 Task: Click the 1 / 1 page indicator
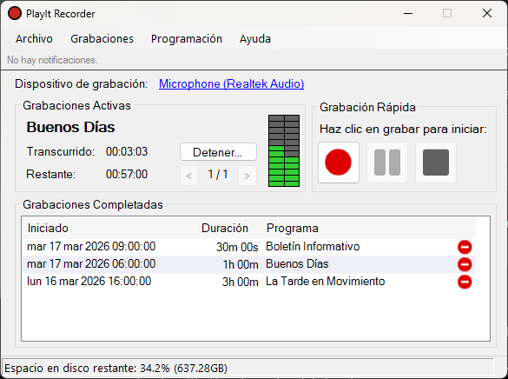point(218,175)
